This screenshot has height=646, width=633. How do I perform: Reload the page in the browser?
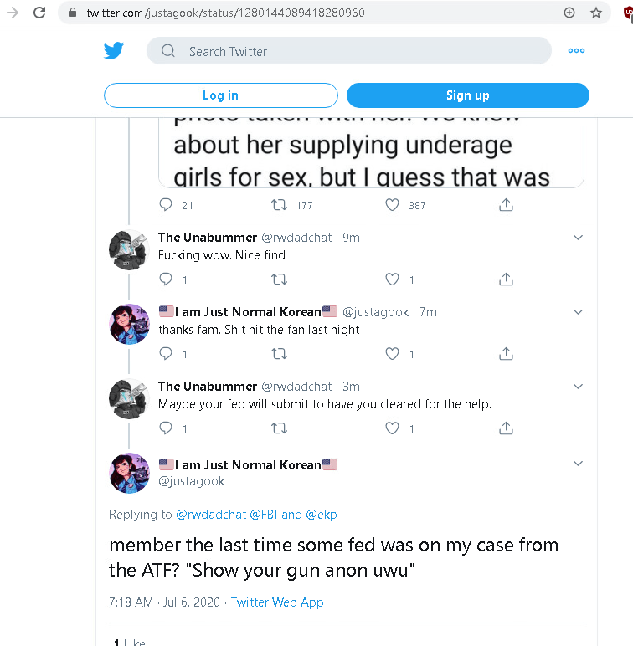(x=39, y=13)
